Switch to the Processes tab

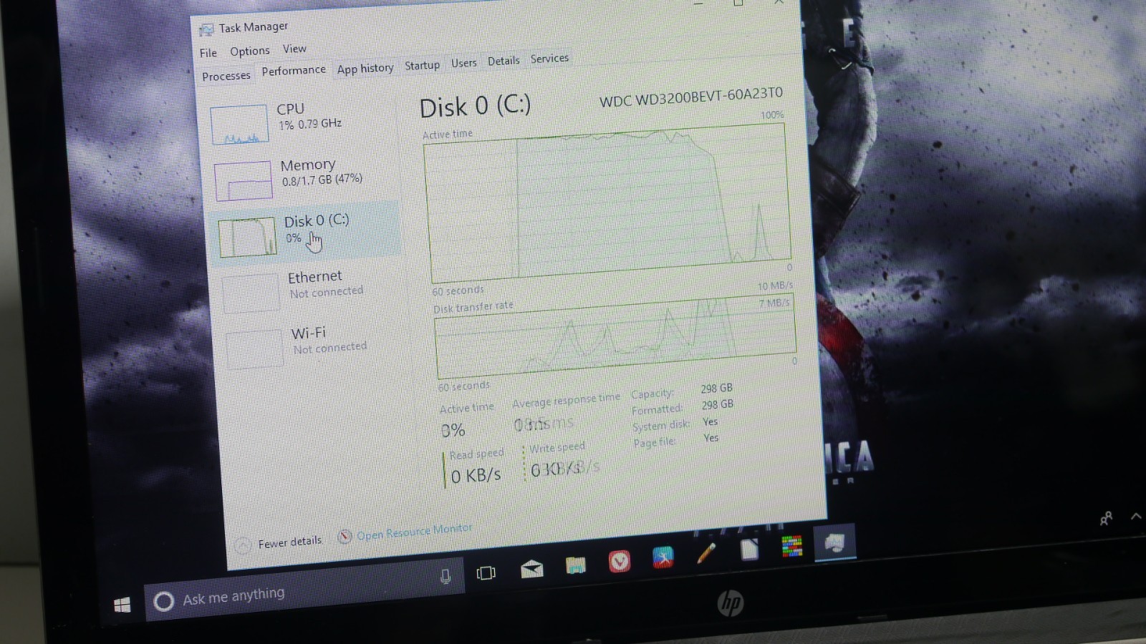pyautogui.click(x=226, y=76)
